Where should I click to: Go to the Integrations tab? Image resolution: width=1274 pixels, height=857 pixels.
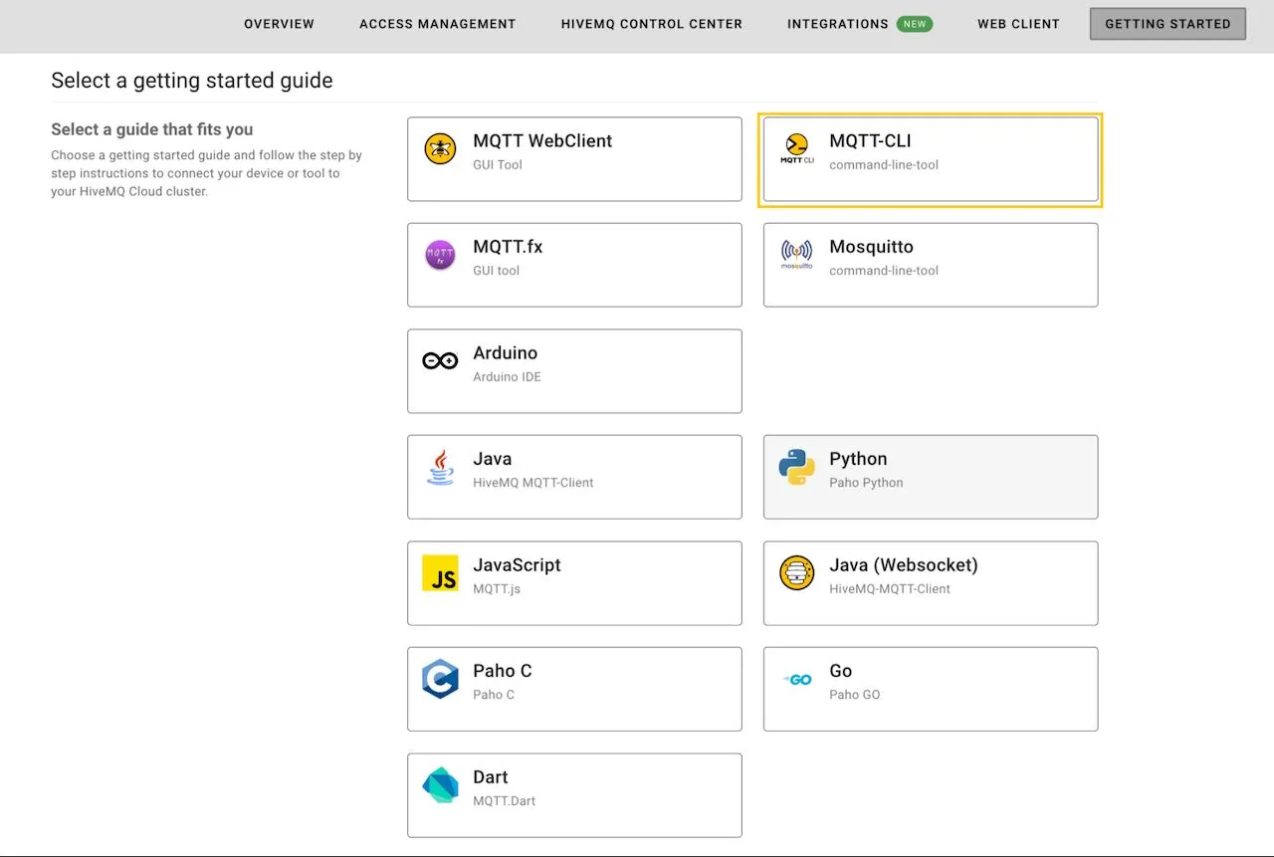tap(838, 24)
